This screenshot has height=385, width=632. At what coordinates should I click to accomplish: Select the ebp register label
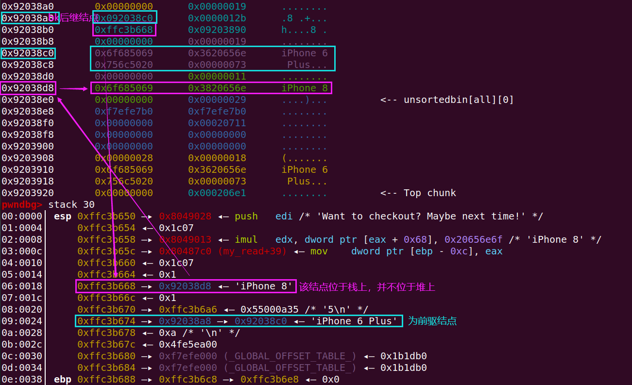pos(63,380)
